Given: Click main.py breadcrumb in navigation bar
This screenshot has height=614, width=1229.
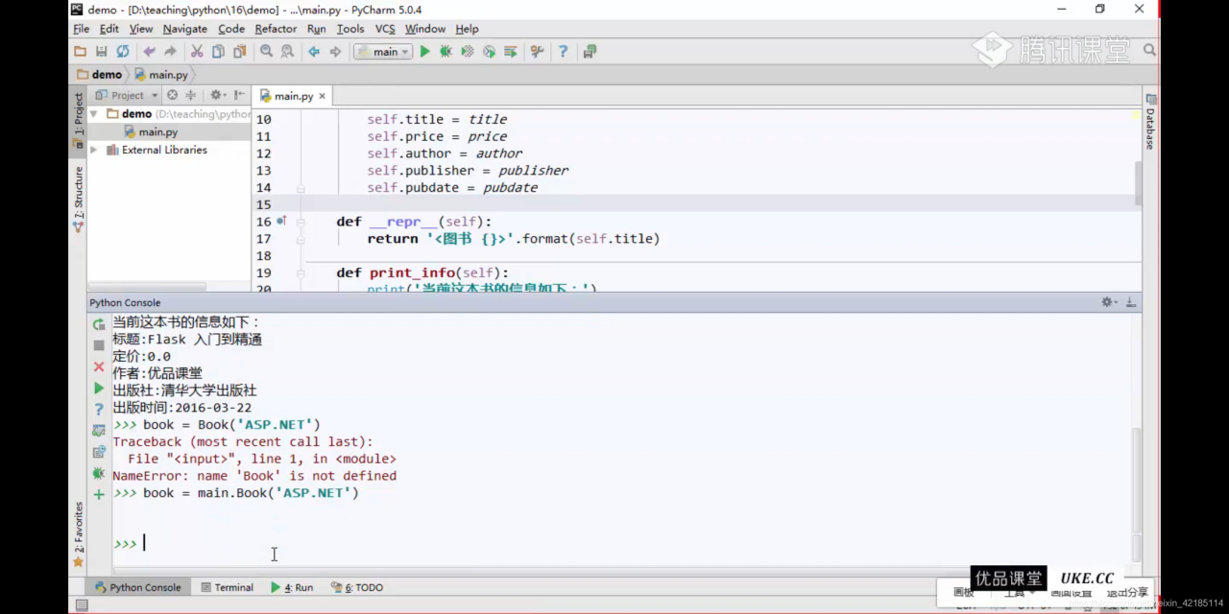Looking at the screenshot, I should [160, 74].
